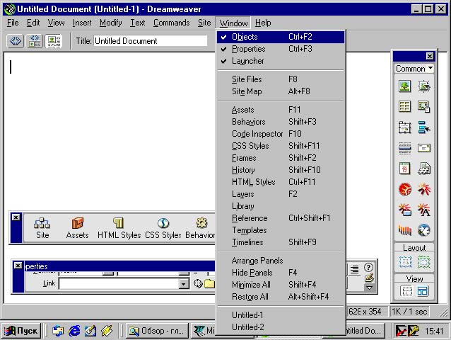The image size is (451, 340).
Task: Click 1K / 1 sec download indicator
Action: [409, 312]
